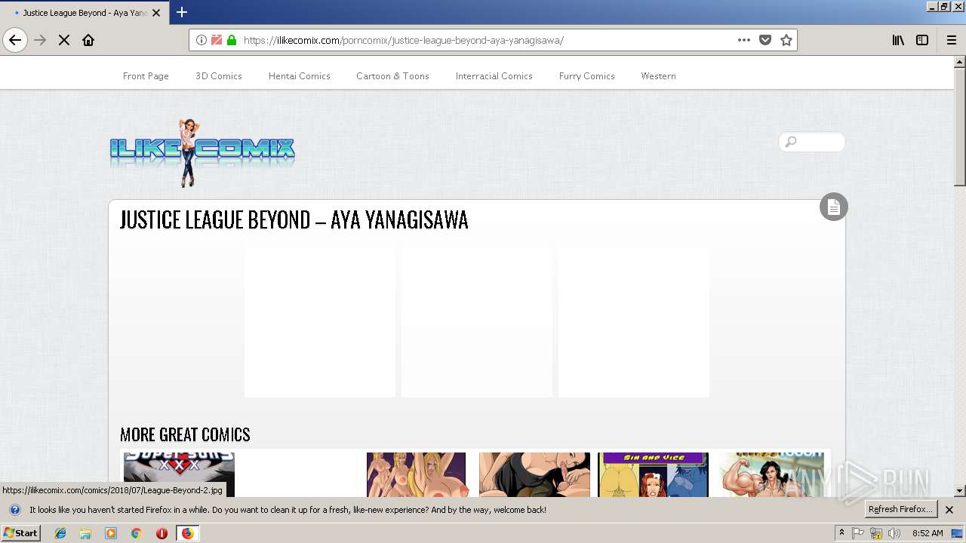Viewport: 966px width, 543px height.
Task: Launch Opera from taskbar
Action: (162, 533)
